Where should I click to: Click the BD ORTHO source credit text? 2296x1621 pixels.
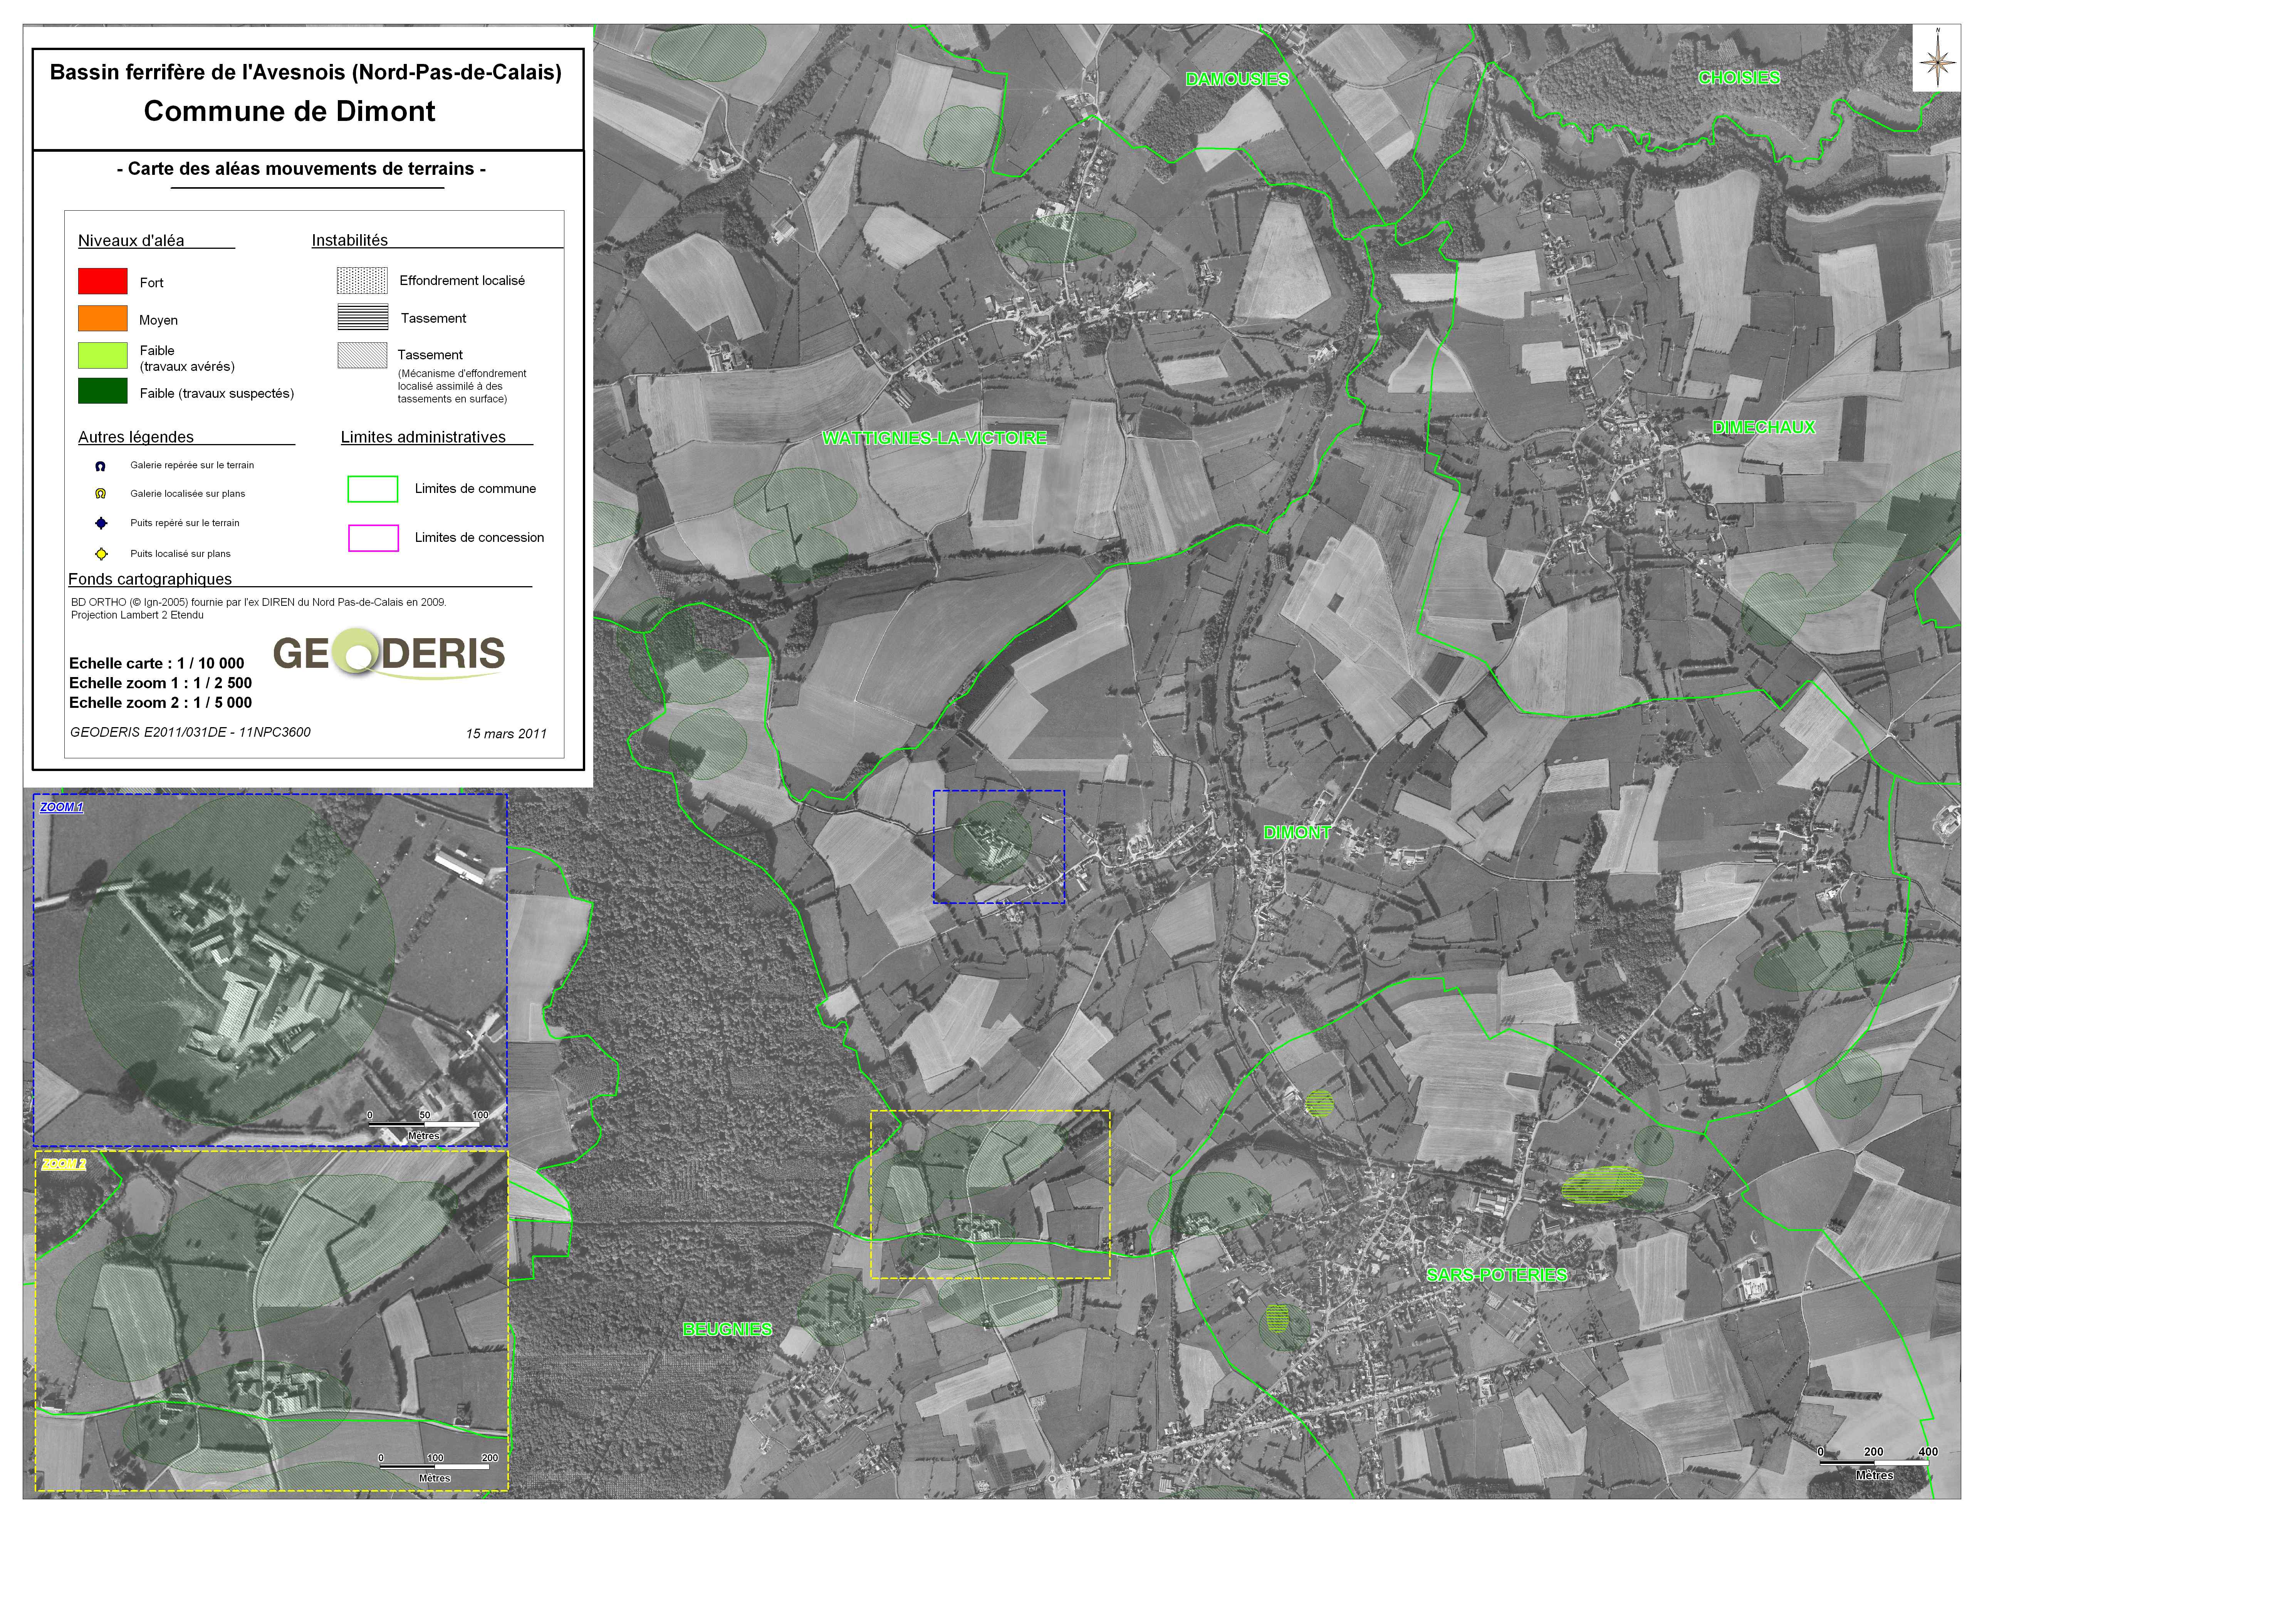coord(259,602)
